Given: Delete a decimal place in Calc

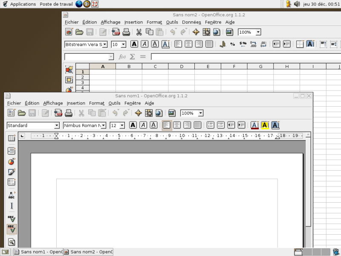Looking at the screenshot, I should 263,44.
